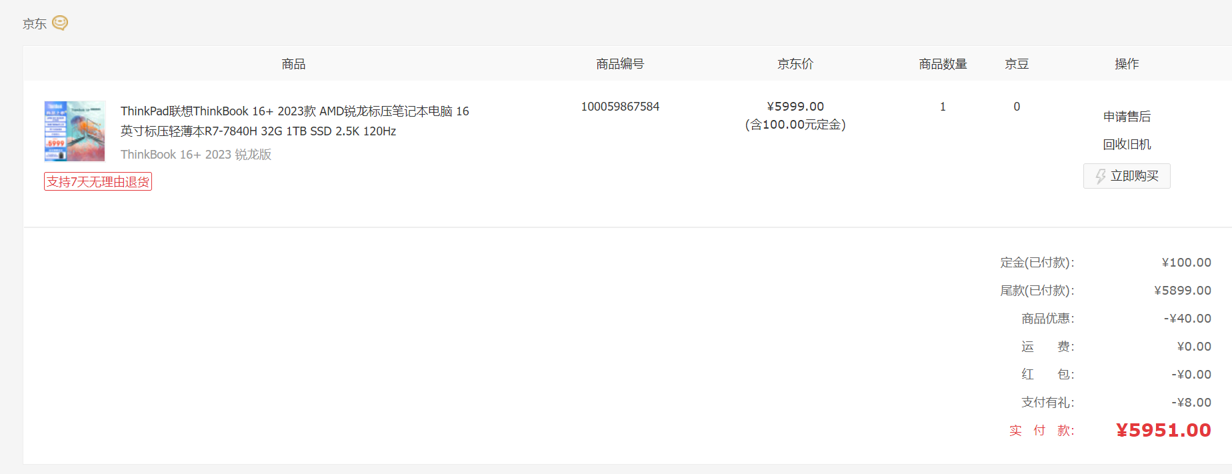Open the ThinkPad ThinkBook 16+ product title link
The width and height of the screenshot is (1232, 474).
click(x=295, y=121)
